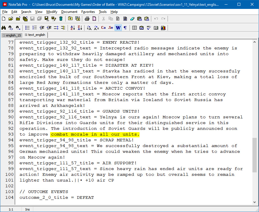Image resolution: width=259 pixels, height=212 pixels.
Task: Sort lines ascending with A-Z icon
Action: coord(73,28)
